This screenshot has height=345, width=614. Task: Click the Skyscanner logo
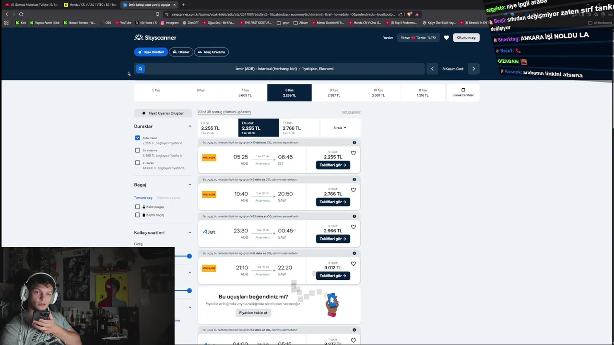[x=155, y=37]
